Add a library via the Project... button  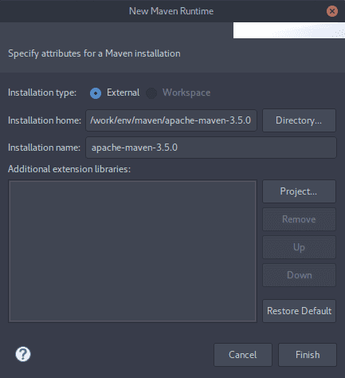coord(299,191)
